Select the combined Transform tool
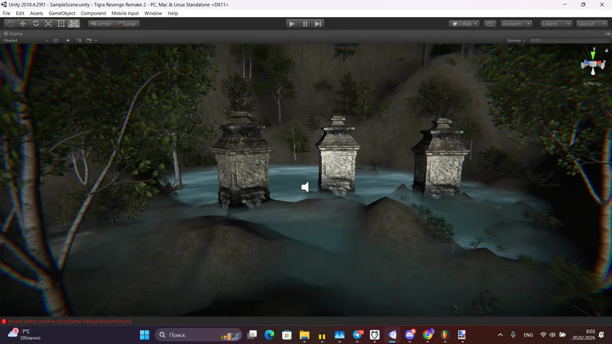 [x=73, y=24]
